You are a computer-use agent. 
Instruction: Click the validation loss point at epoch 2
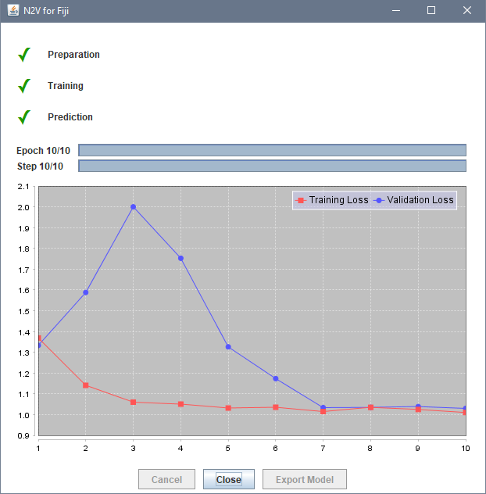click(x=86, y=292)
